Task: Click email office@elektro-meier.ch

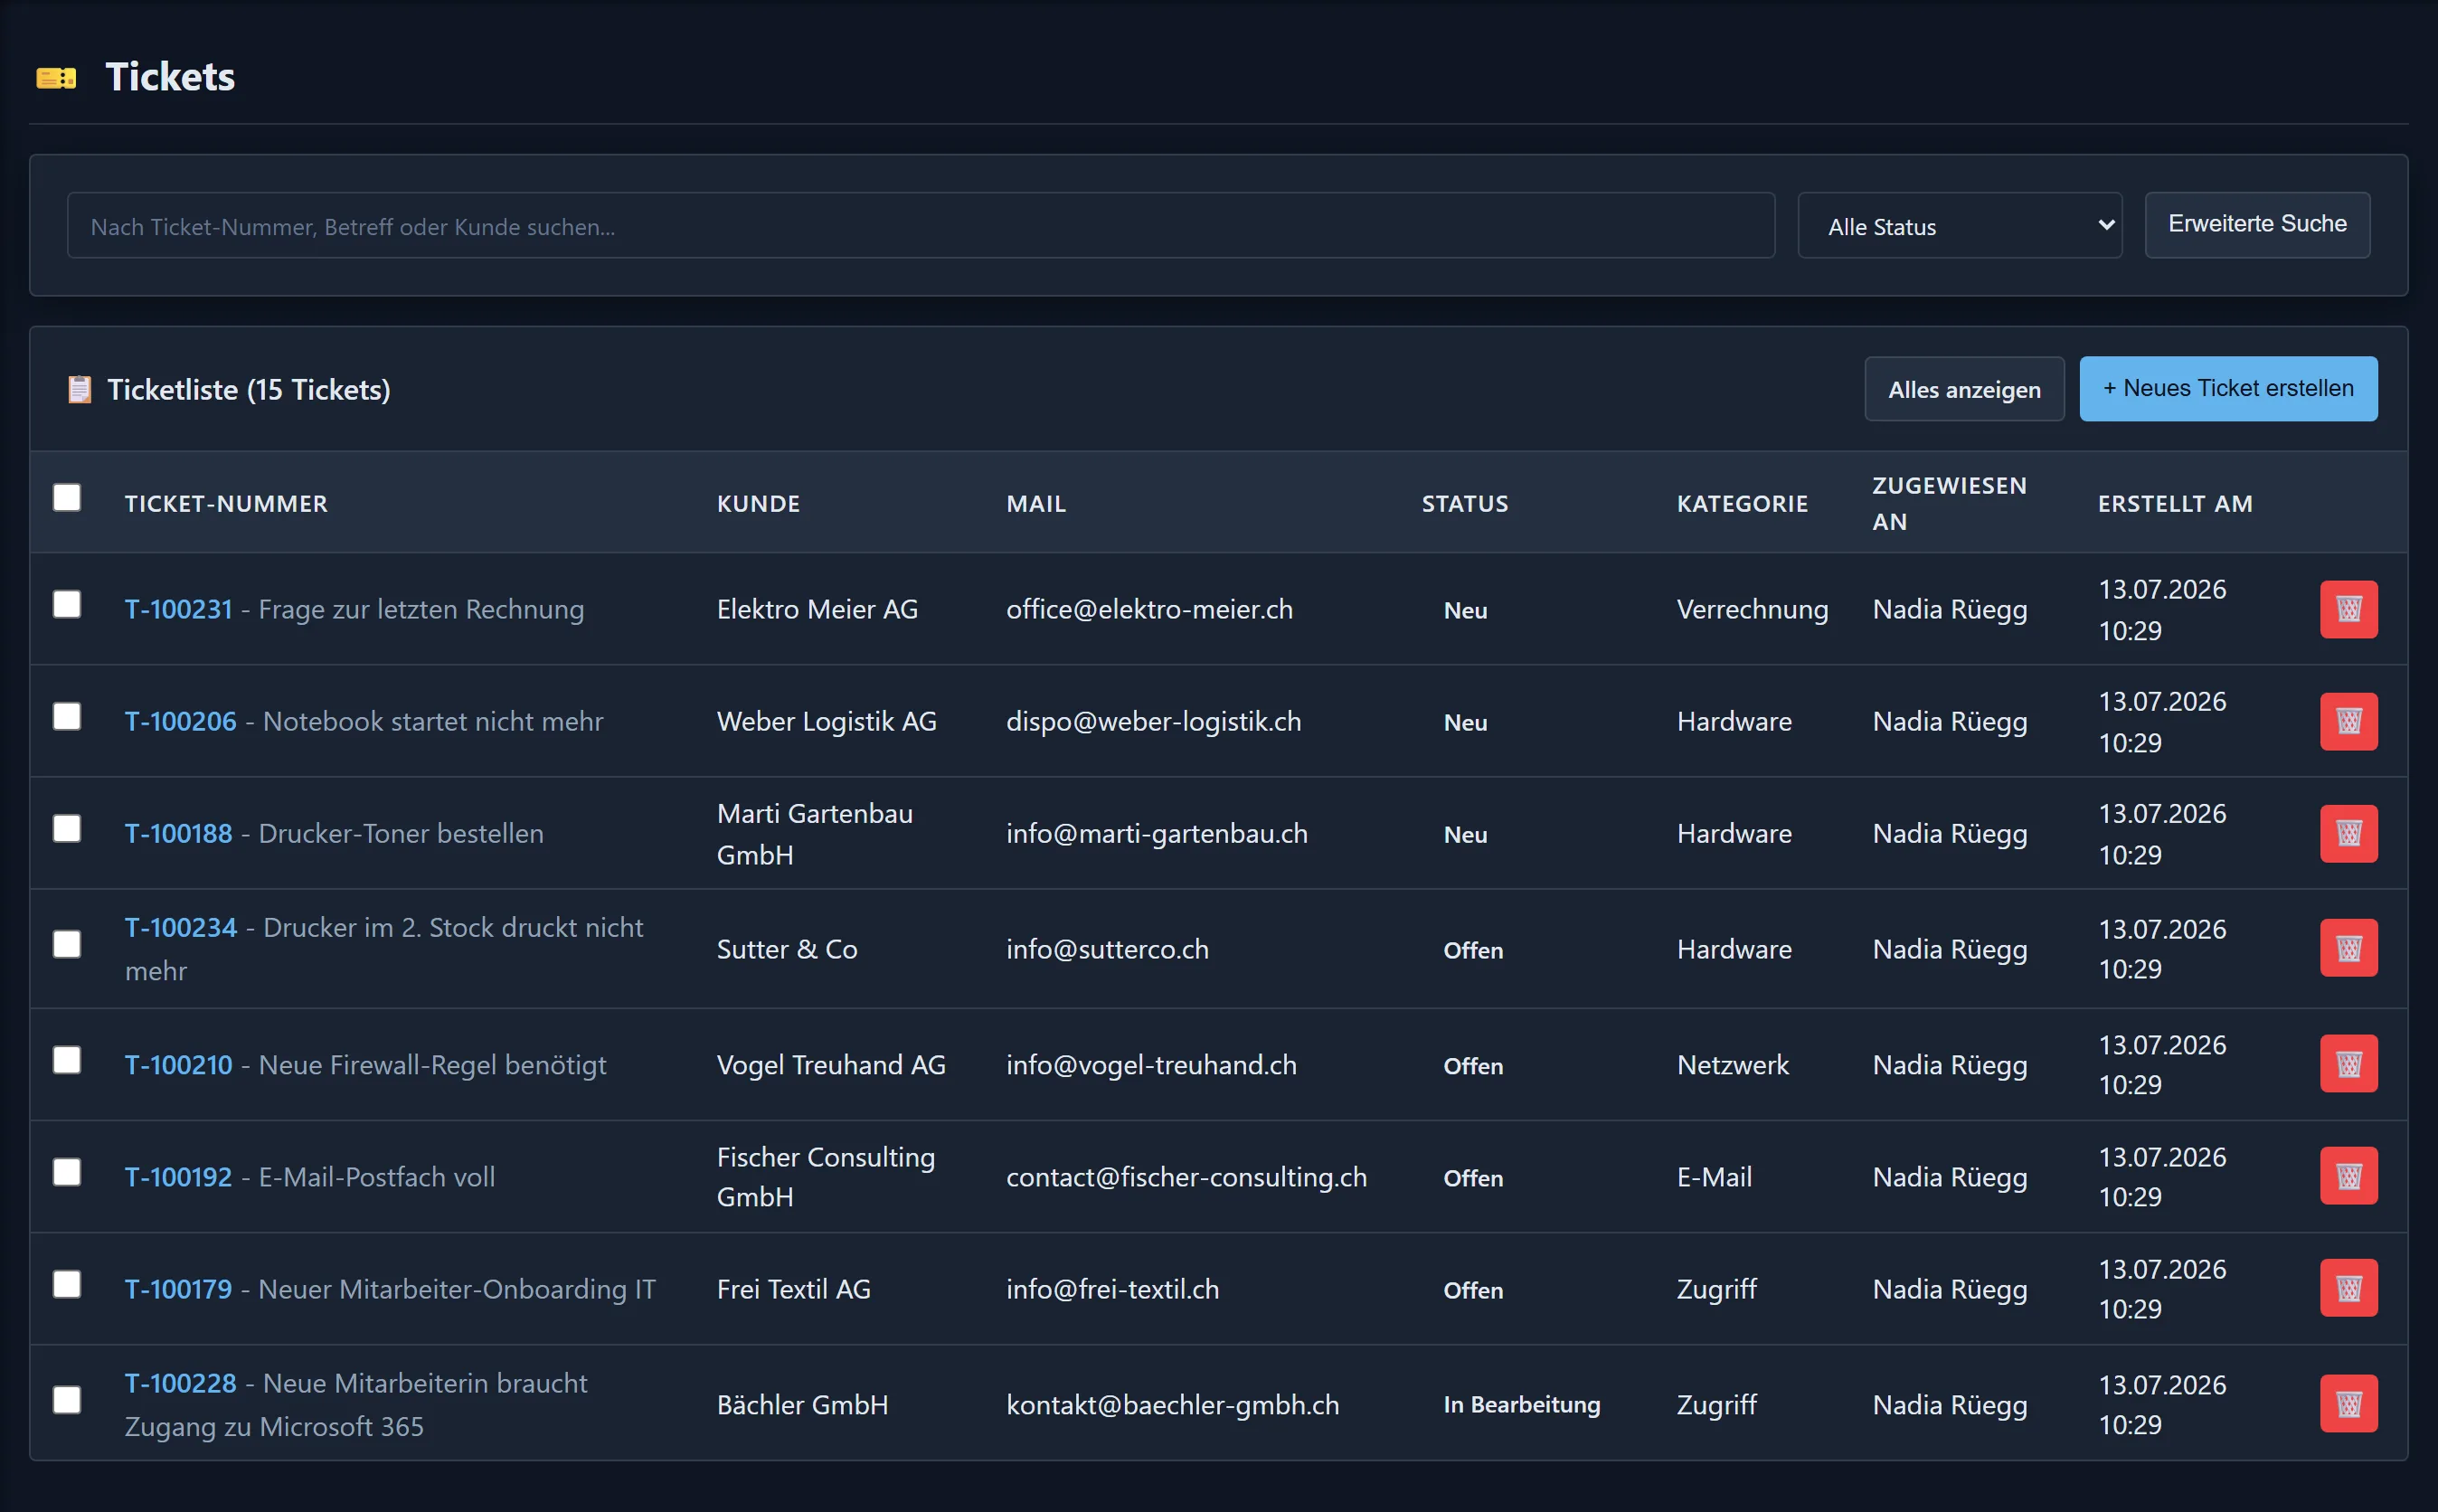Action: click(1149, 609)
